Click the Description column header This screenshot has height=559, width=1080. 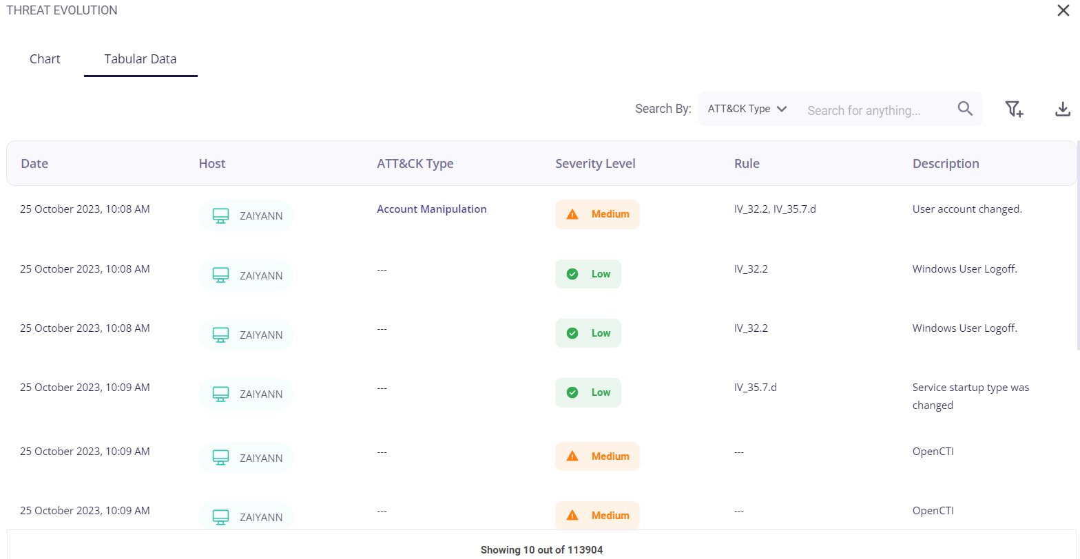pyautogui.click(x=946, y=164)
